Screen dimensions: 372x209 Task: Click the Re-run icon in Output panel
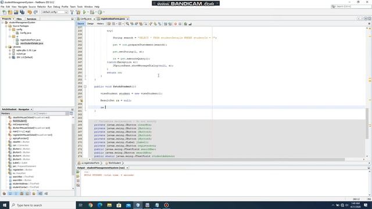pos(78,172)
